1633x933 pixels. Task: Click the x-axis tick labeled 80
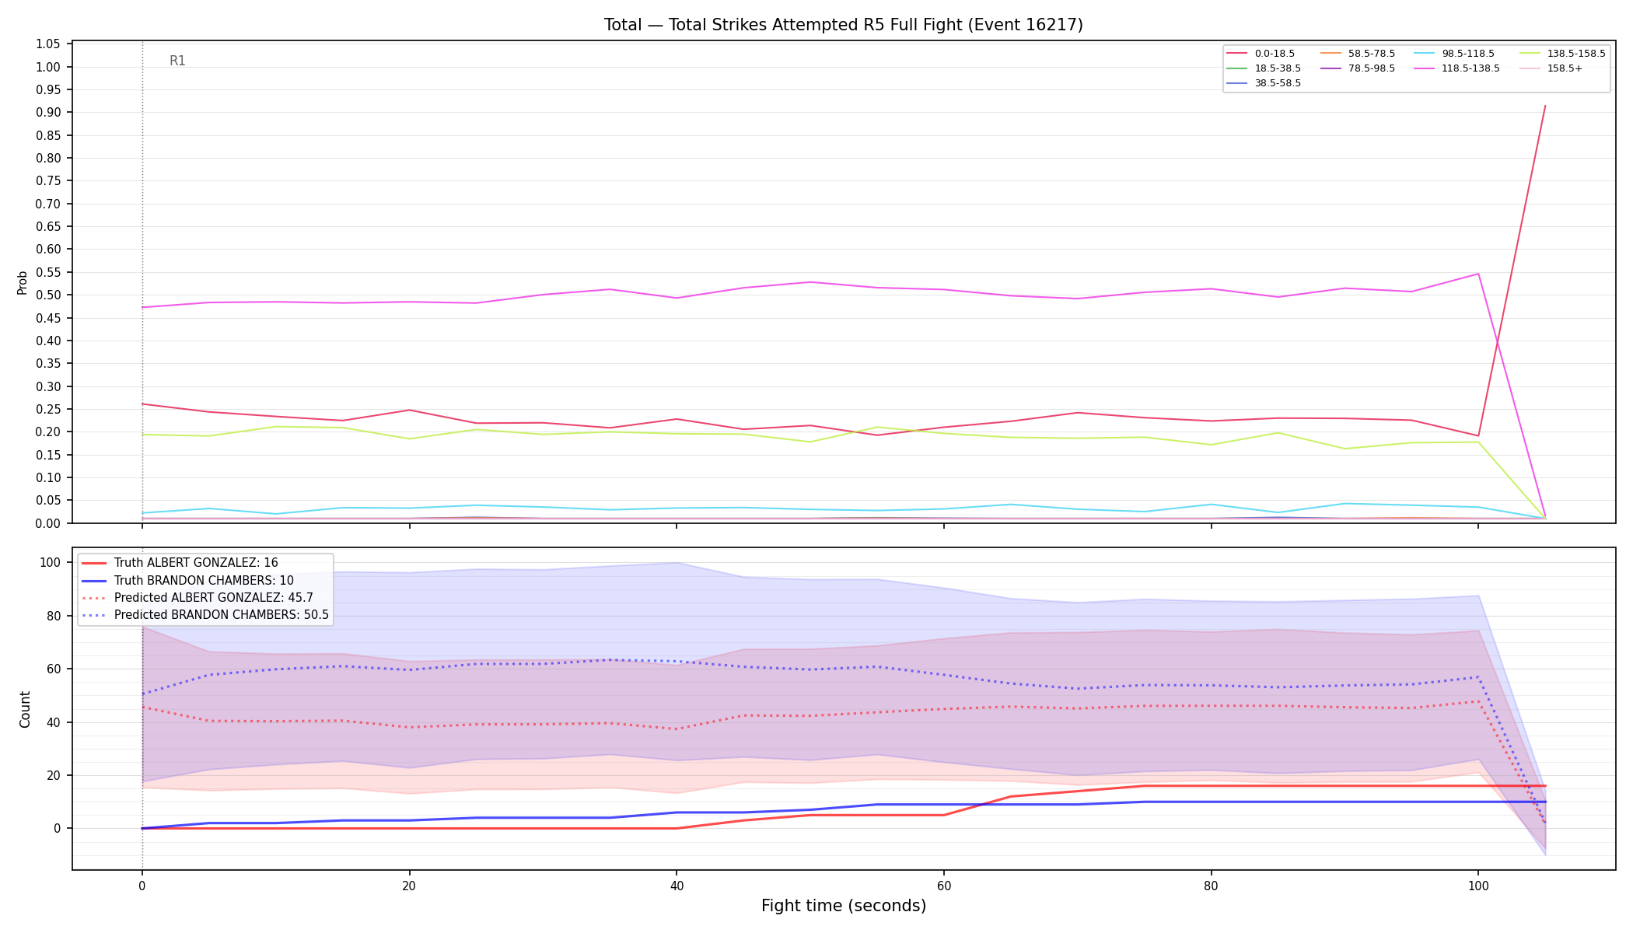1211,885
